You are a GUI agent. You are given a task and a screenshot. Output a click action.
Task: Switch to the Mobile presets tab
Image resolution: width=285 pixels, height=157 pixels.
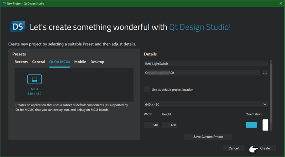click(80, 62)
